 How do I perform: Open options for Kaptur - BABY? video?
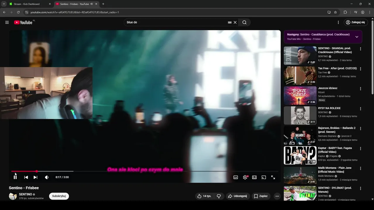pos(361,148)
